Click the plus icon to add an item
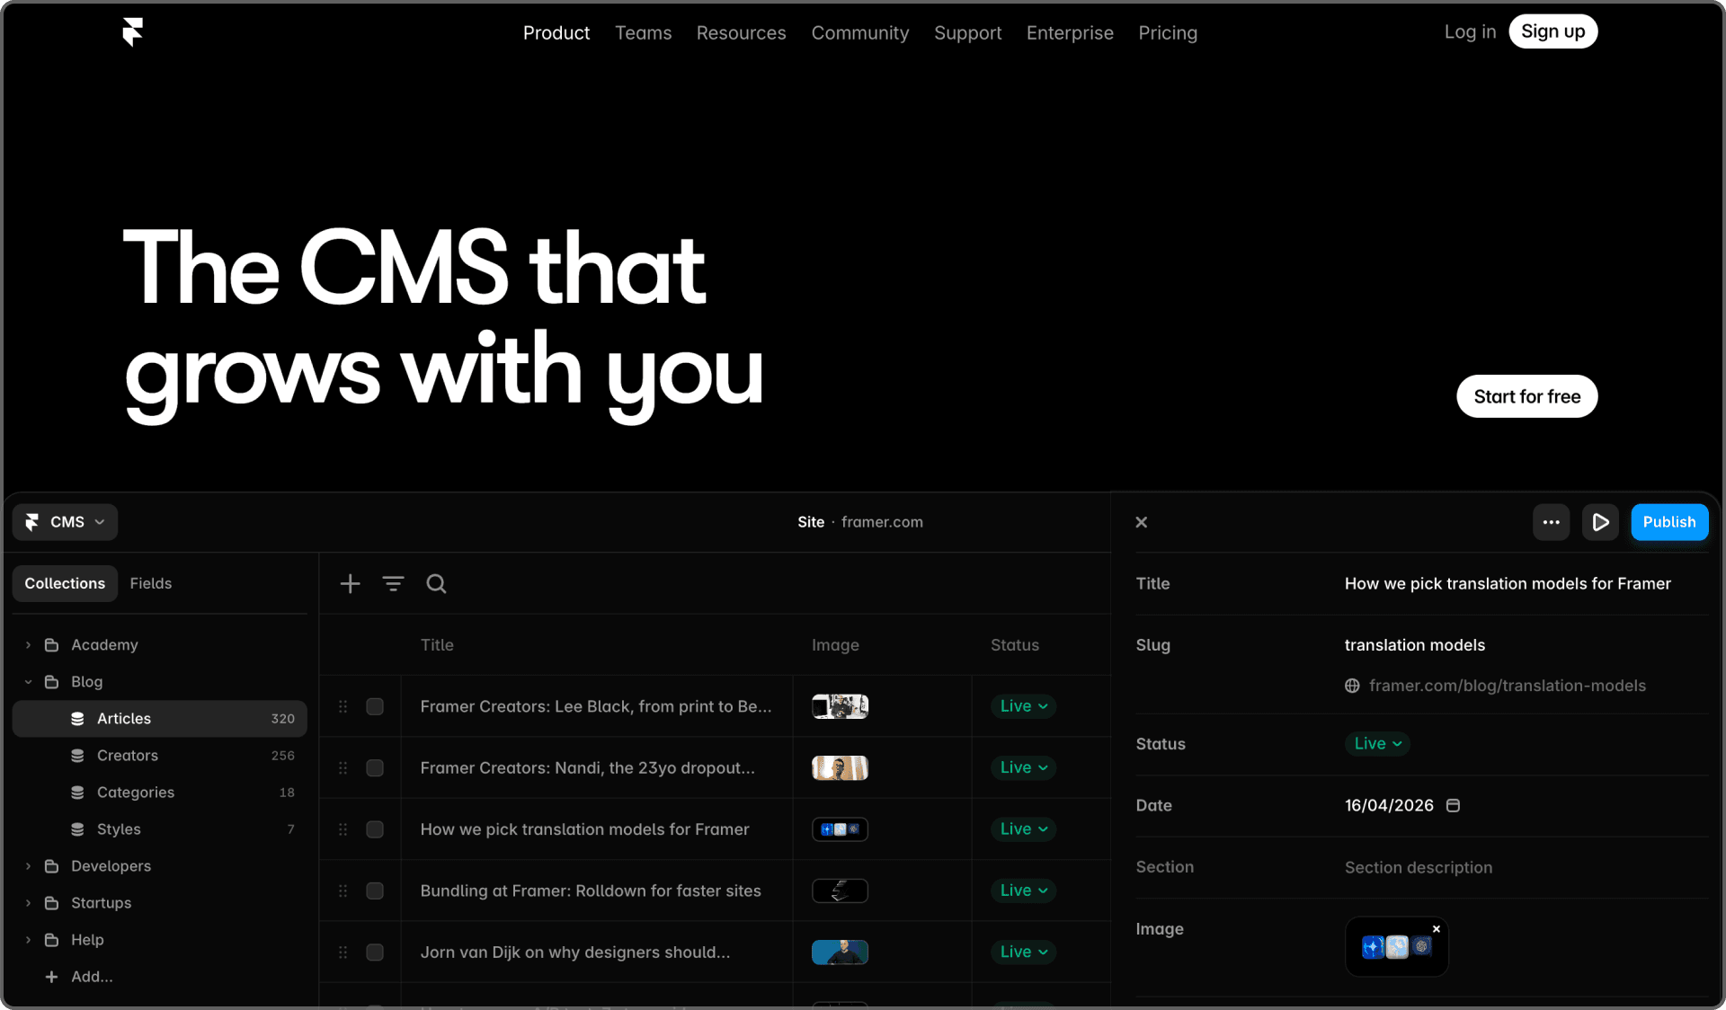This screenshot has height=1010, width=1726. [350, 584]
